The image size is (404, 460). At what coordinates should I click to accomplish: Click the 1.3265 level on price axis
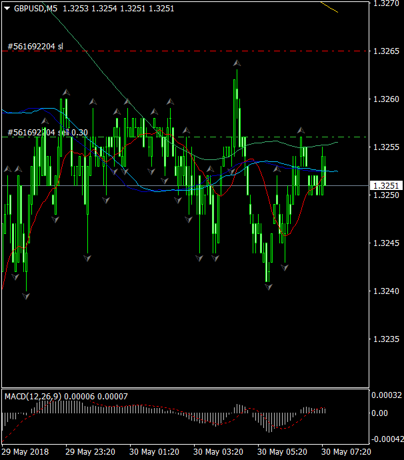point(387,51)
